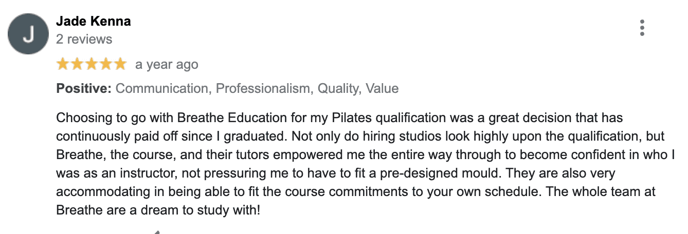Screen dimensions: 688x234
Task: Select the "Communication" positive attribute
Action: click(x=162, y=88)
